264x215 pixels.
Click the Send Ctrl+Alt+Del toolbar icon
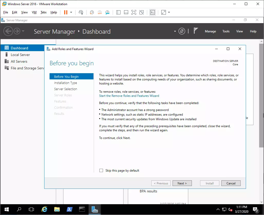[x=81, y=12]
